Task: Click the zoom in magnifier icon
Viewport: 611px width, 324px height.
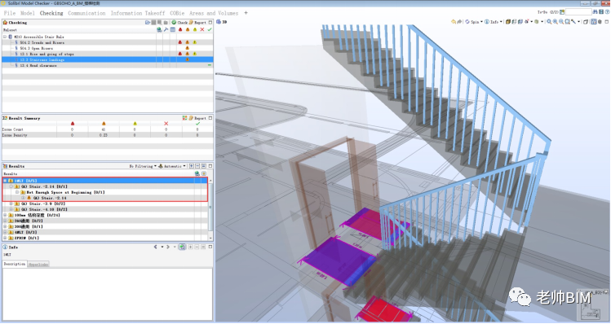Action: pos(556,22)
